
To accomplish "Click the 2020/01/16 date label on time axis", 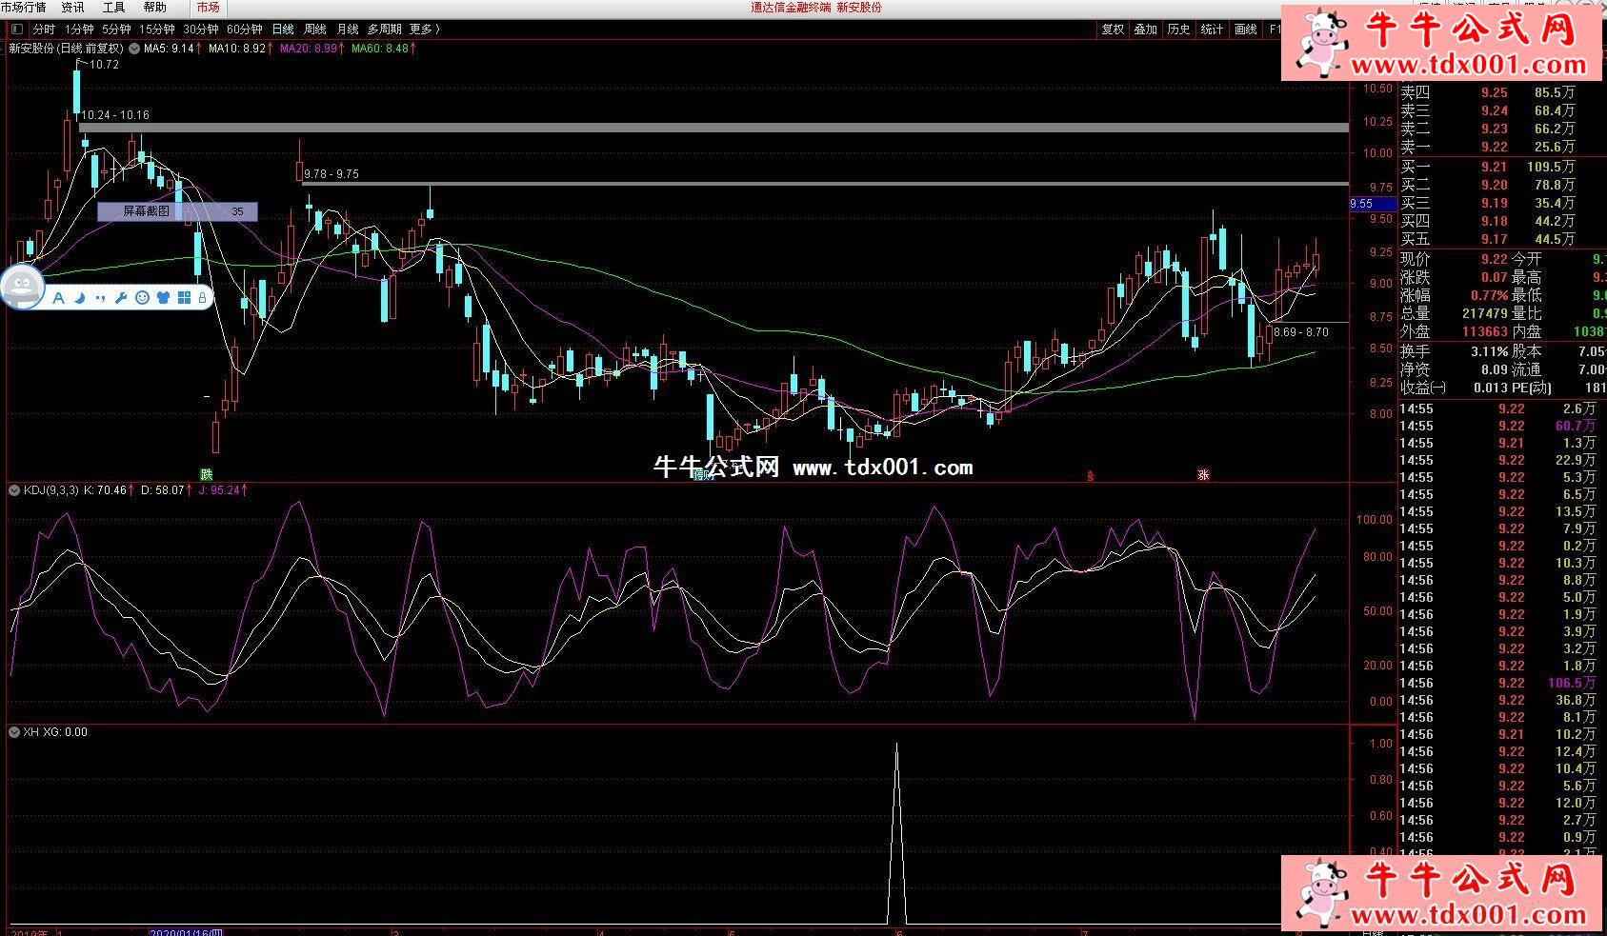I will click(x=187, y=932).
